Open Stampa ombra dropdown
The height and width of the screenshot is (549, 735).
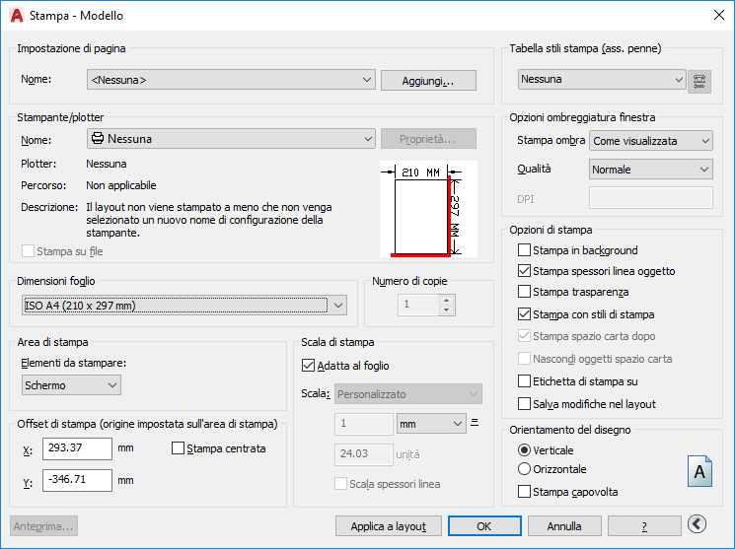tap(650, 141)
